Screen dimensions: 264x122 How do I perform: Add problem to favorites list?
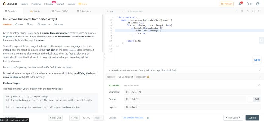point(44,24)
